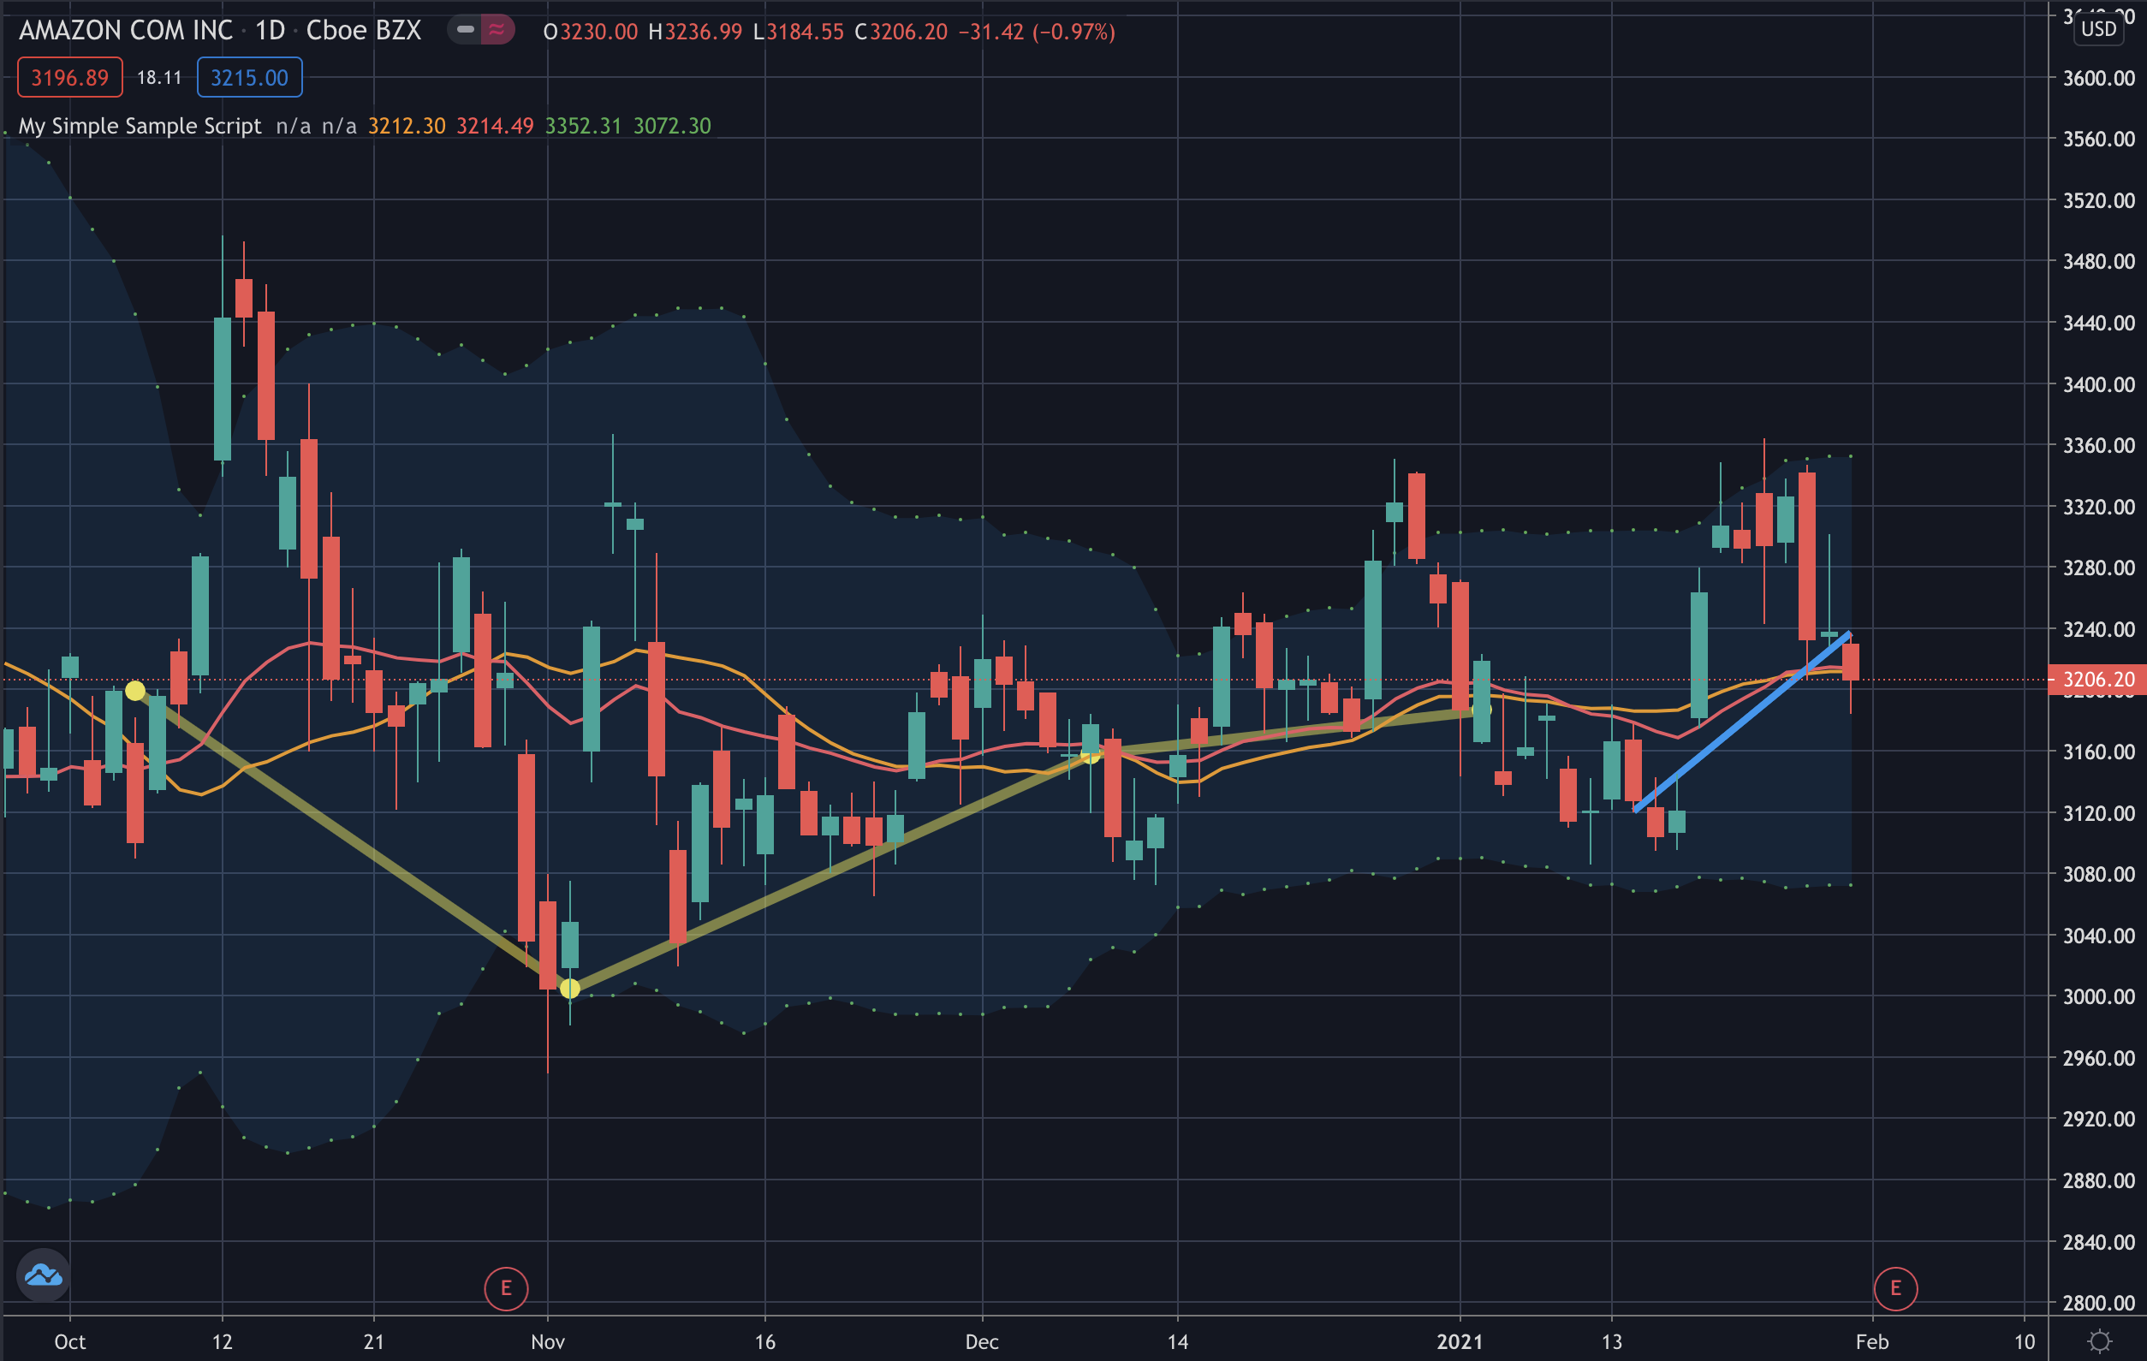Screen dimensions: 2147x1361
Task: Open the USD currency selector
Action: click(x=2098, y=29)
